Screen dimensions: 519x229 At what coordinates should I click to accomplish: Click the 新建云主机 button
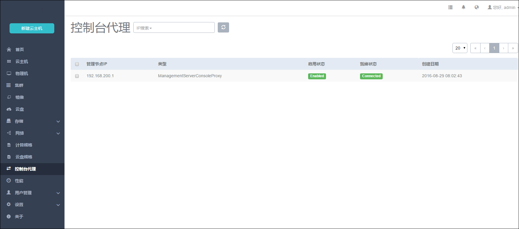32,28
